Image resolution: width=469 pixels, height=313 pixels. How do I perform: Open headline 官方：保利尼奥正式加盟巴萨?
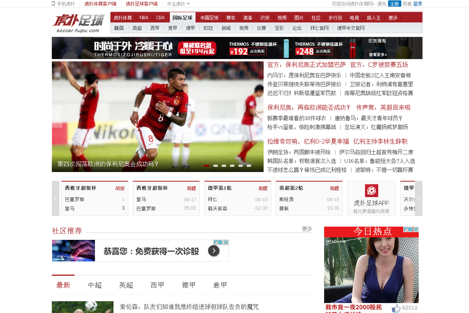tap(307, 65)
